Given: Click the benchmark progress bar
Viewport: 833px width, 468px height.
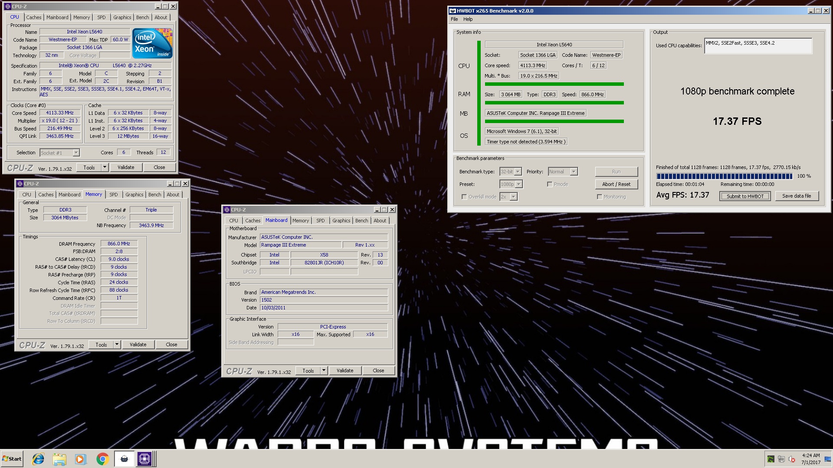Looking at the screenshot, I should 724,176.
